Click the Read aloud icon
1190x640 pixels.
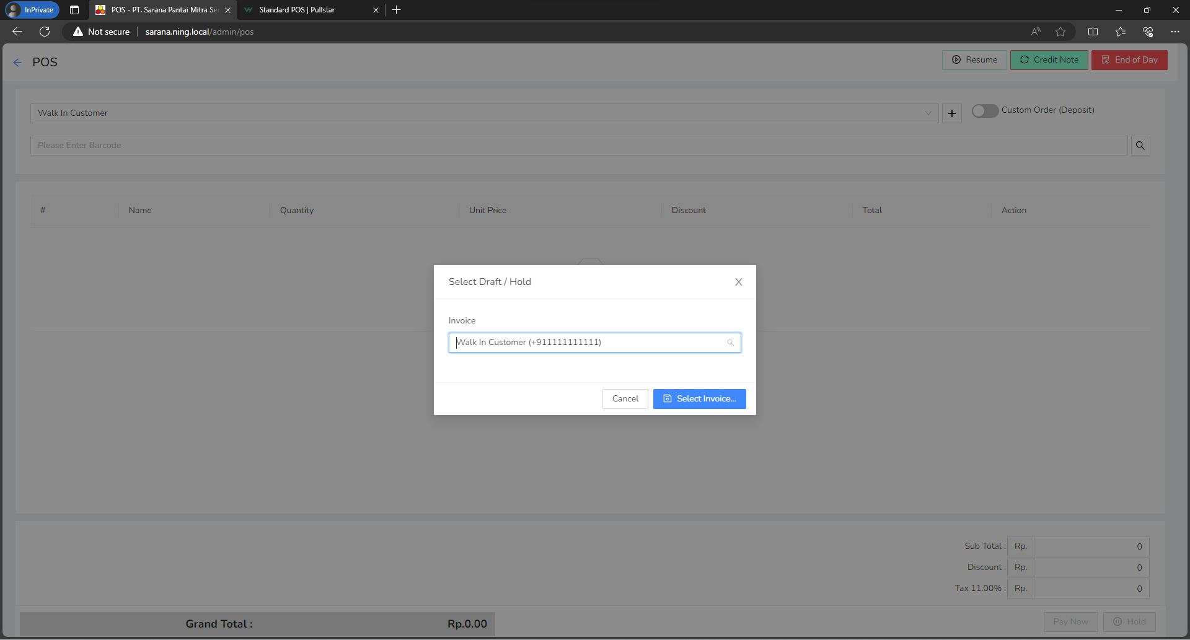click(x=1036, y=32)
